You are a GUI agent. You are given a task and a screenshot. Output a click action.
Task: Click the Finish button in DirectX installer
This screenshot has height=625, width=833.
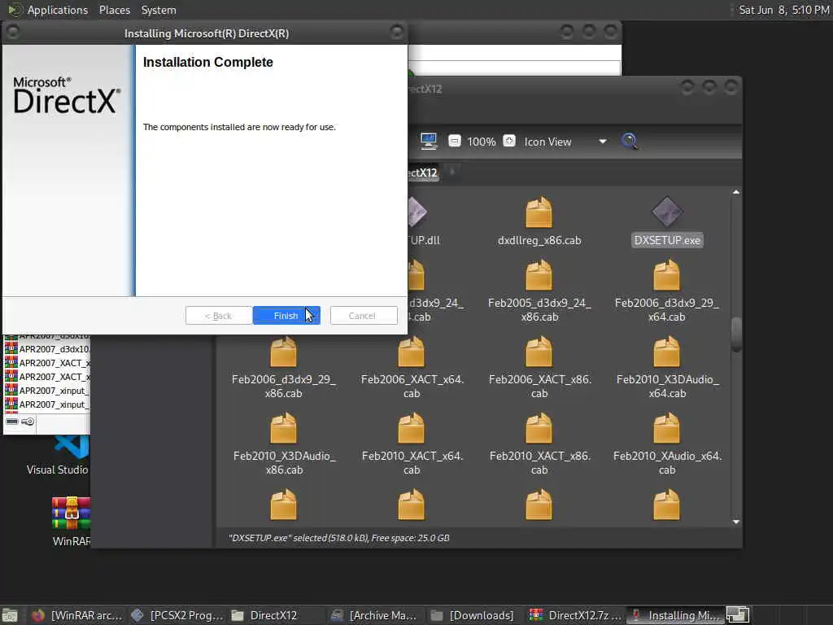(286, 315)
